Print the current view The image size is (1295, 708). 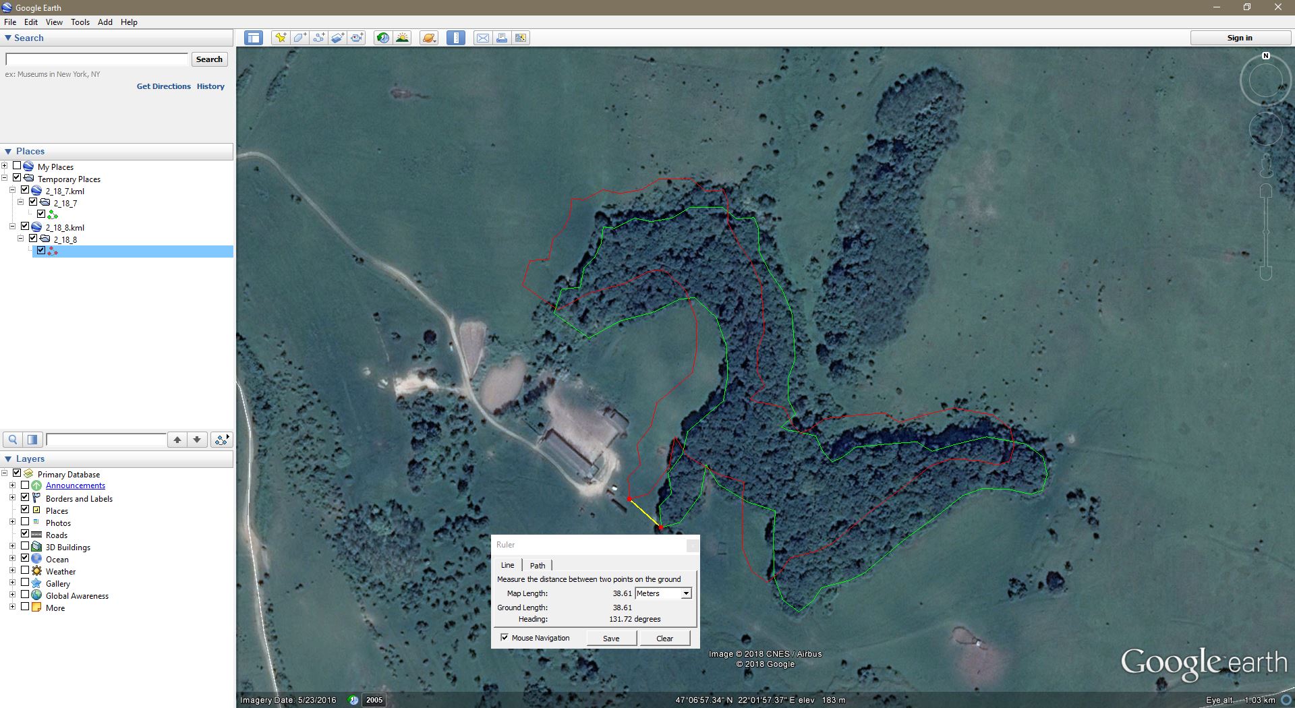(502, 38)
